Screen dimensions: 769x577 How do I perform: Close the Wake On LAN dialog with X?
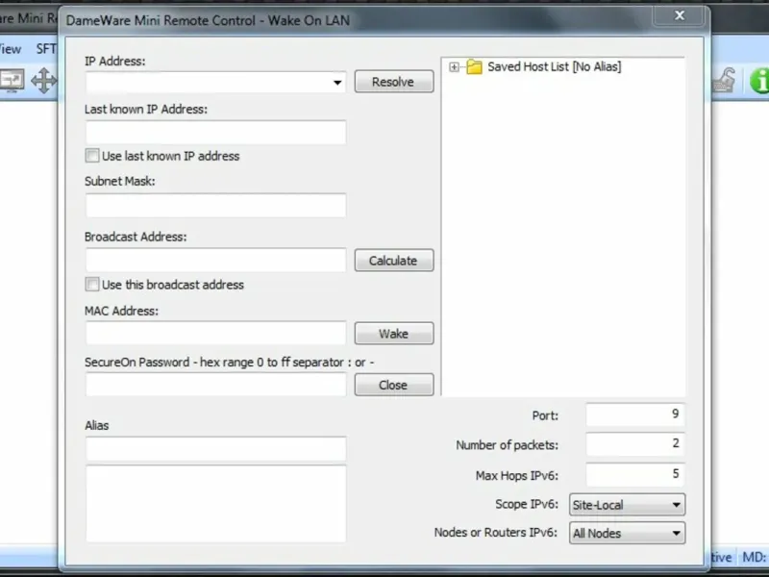680,15
